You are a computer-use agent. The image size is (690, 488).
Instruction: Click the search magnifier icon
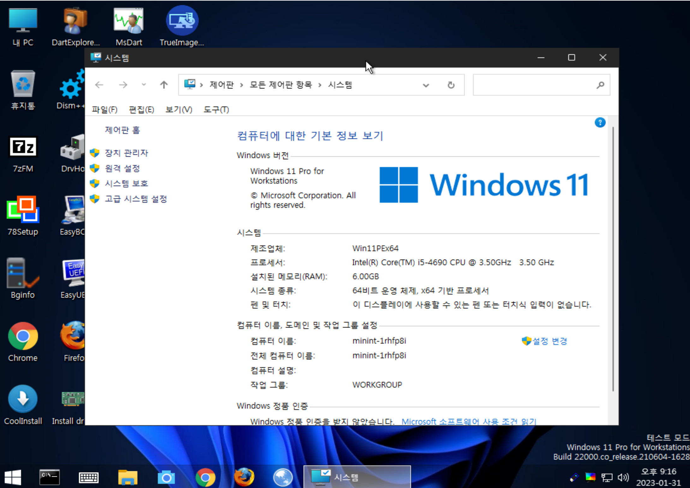(x=600, y=85)
